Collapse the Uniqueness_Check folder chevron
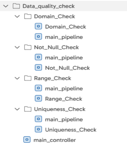The height and width of the screenshot is (146, 127). pyautogui.click(x=17, y=109)
